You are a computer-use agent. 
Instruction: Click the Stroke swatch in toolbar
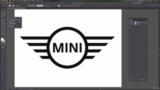point(4,41)
